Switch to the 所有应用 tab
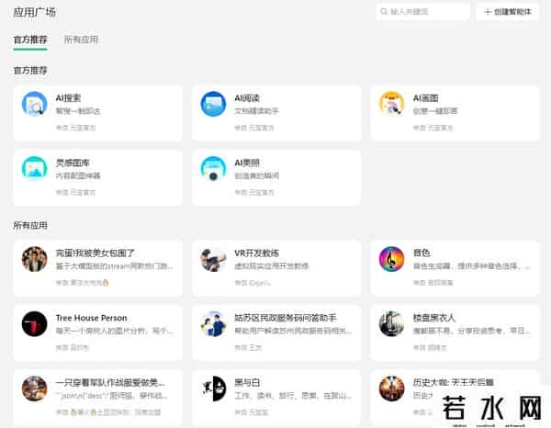This screenshot has width=551, height=428. click(x=81, y=39)
